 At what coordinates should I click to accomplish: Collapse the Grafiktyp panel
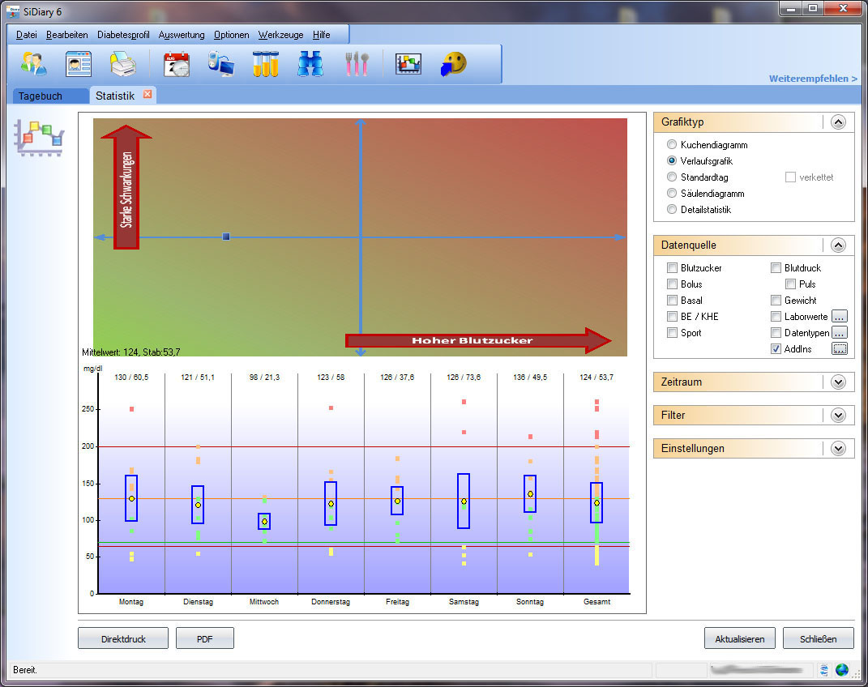[838, 122]
